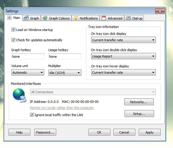Click the Advanced calendar icon

[104, 18]
